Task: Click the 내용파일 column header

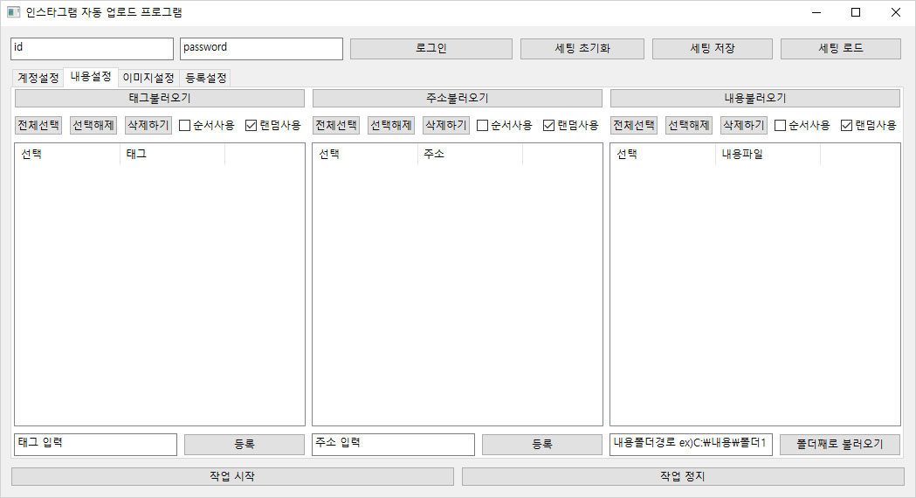Action: [768, 155]
